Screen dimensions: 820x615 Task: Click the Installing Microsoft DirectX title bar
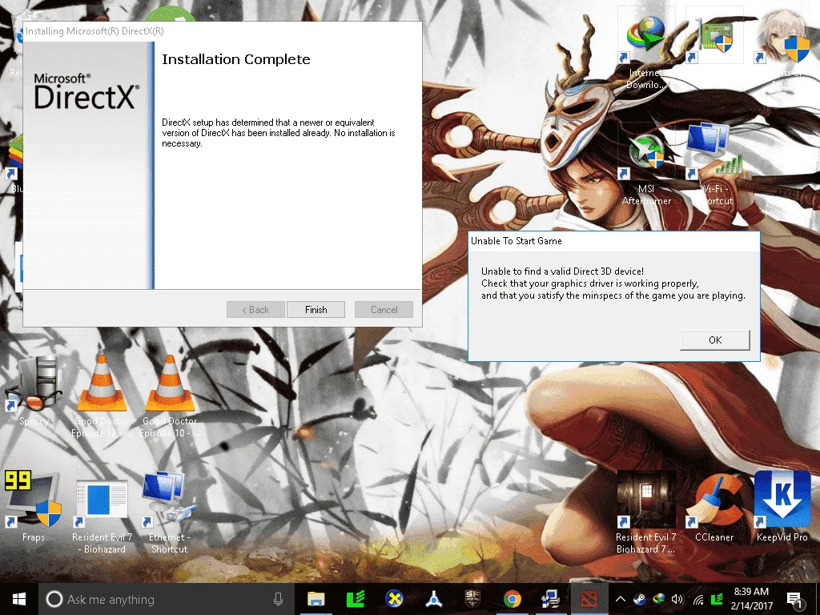[223, 31]
